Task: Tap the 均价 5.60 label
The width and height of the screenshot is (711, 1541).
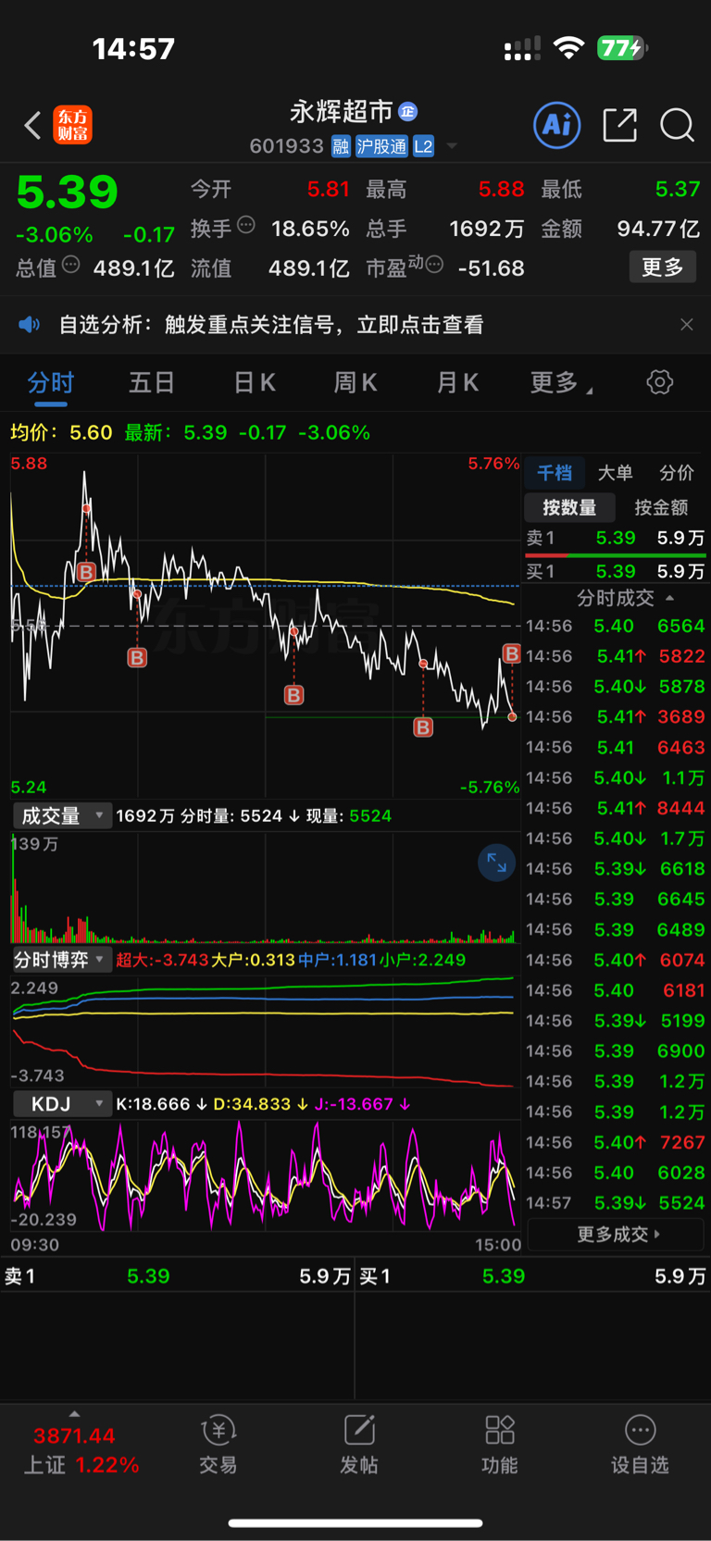Action: pos(61,432)
